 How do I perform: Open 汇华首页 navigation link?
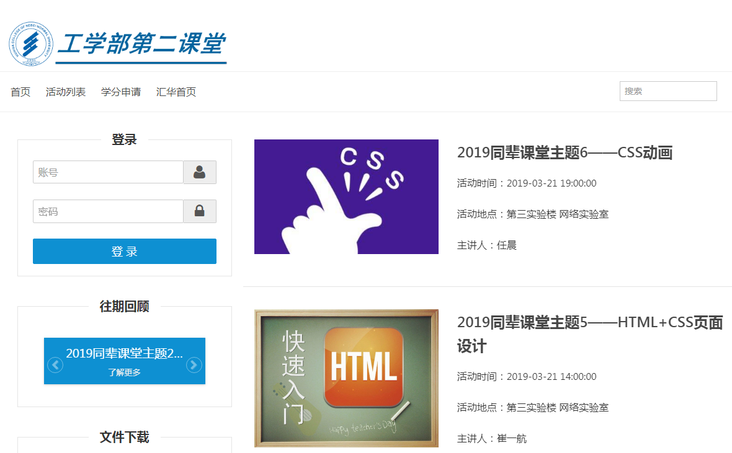click(176, 92)
